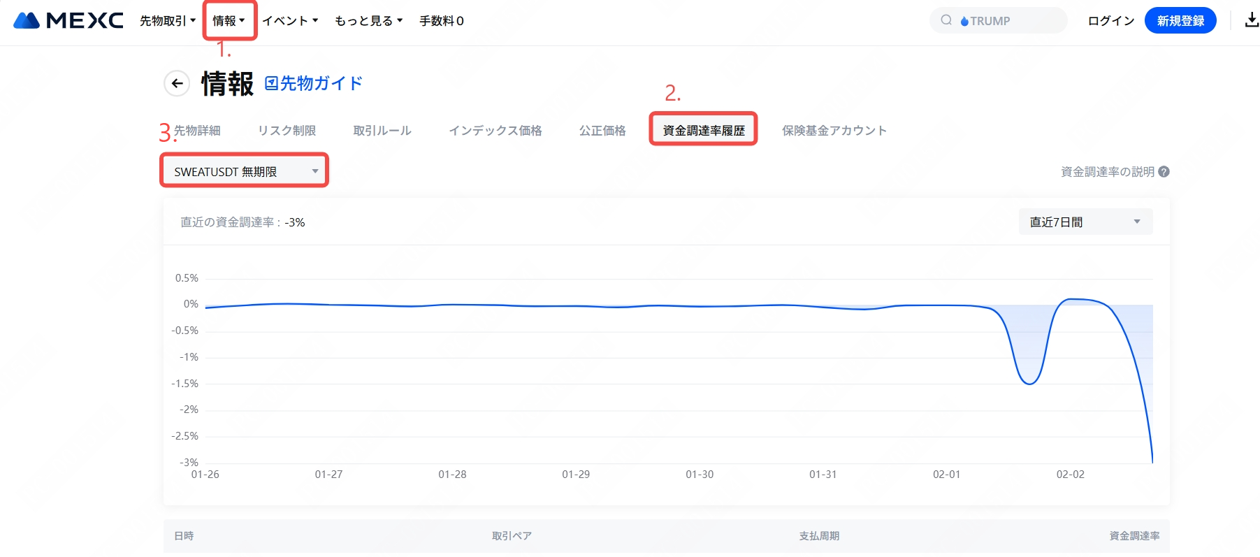Click the download icon in the header
The height and width of the screenshot is (557, 1260).
click(1251, 20)
